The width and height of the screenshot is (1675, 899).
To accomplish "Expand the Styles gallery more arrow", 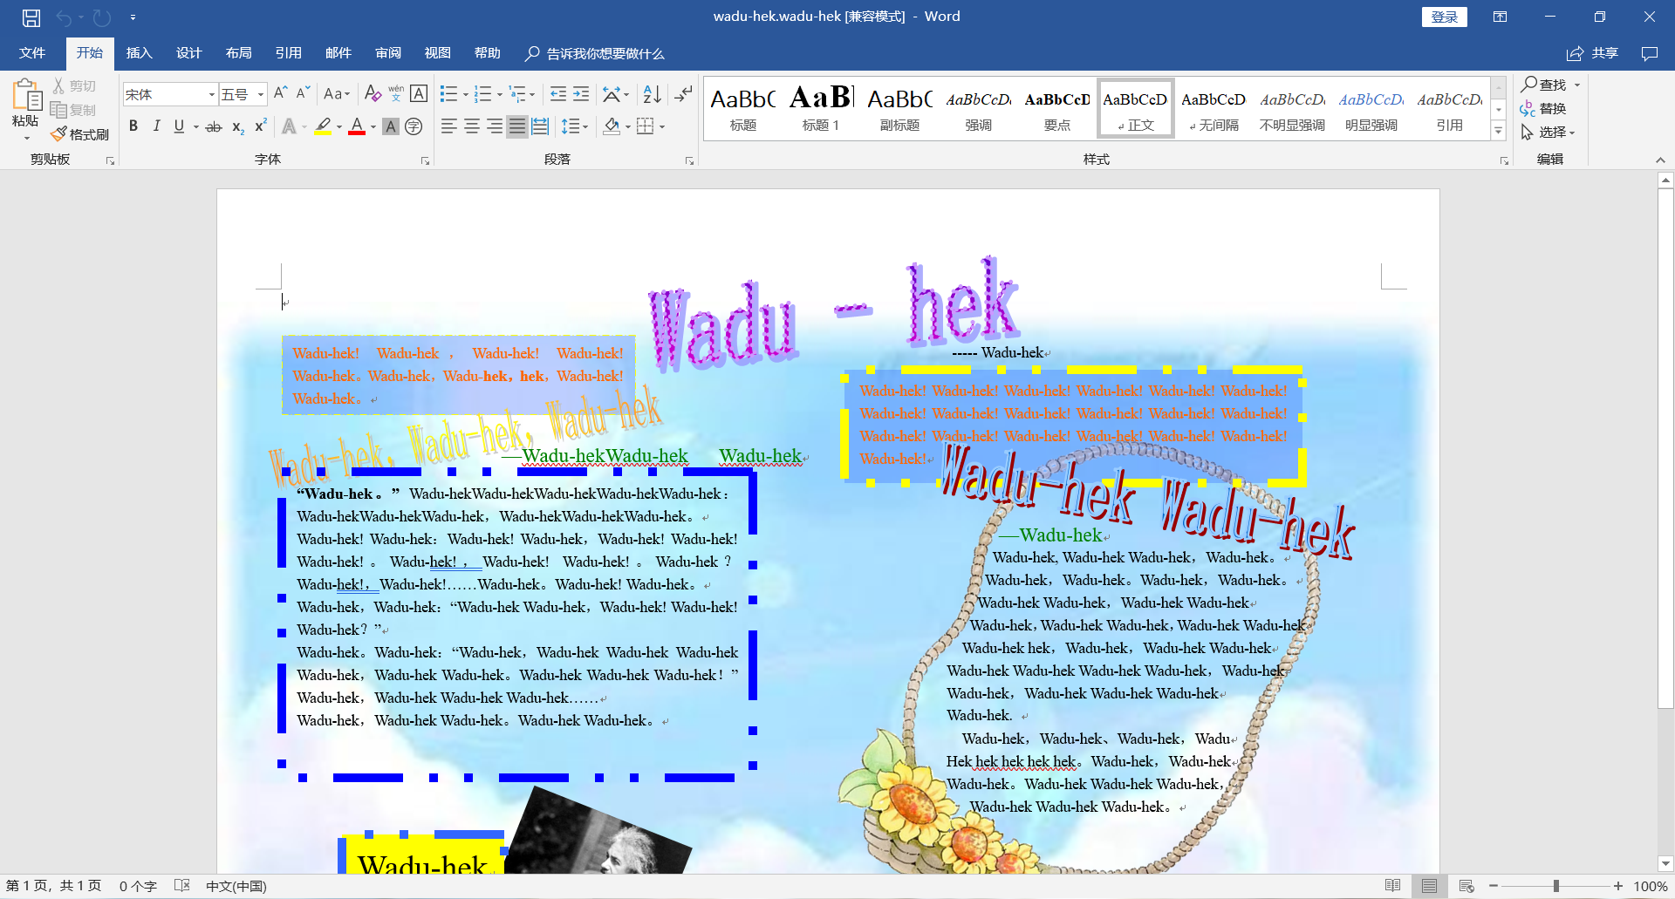I will [1498, 132].
